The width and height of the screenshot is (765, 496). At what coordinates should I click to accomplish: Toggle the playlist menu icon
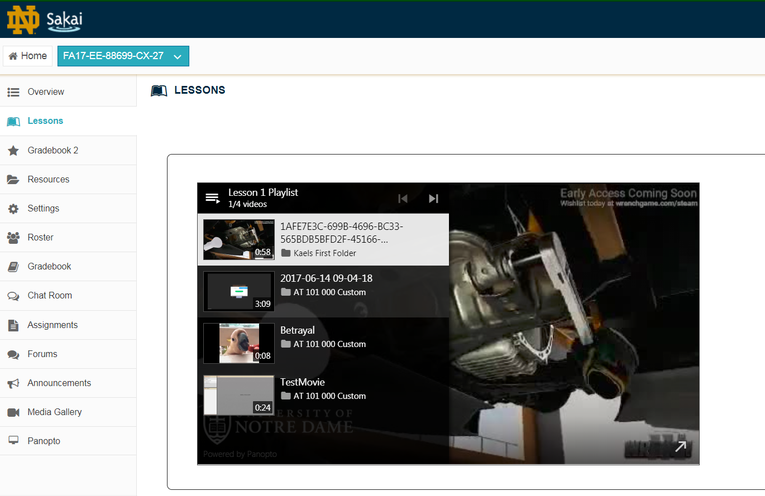click(212, 198)
